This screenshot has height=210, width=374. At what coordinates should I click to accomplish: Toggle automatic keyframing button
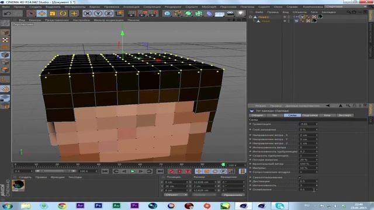179,171
